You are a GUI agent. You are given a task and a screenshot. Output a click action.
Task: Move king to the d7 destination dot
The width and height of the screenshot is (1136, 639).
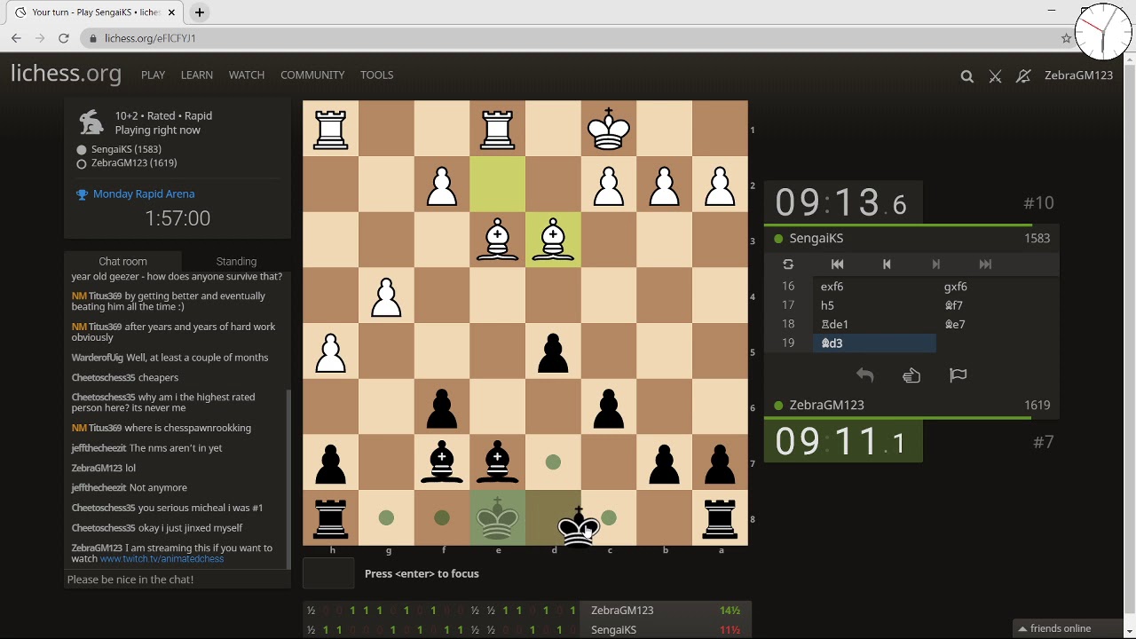[x=553, y=462]
